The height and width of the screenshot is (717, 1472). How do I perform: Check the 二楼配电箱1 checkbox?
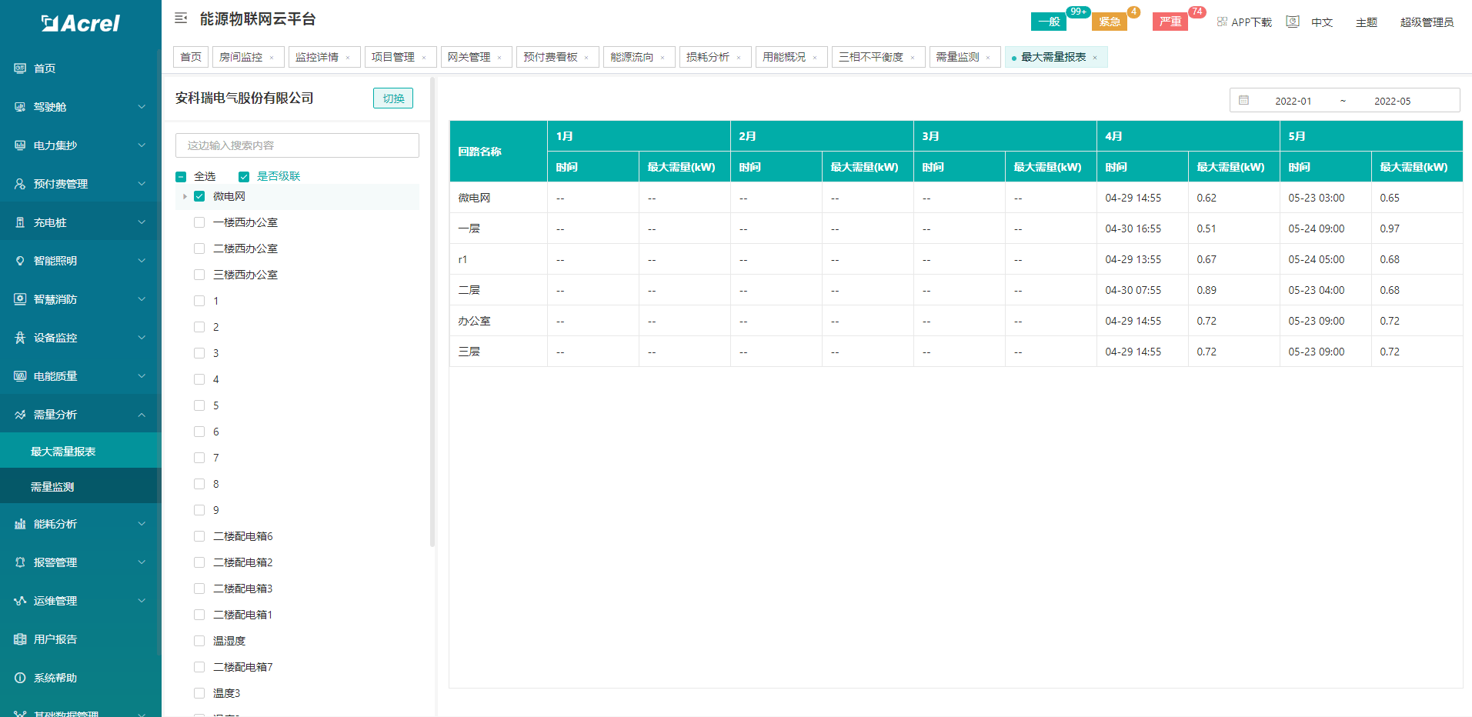tap(199, 615)
